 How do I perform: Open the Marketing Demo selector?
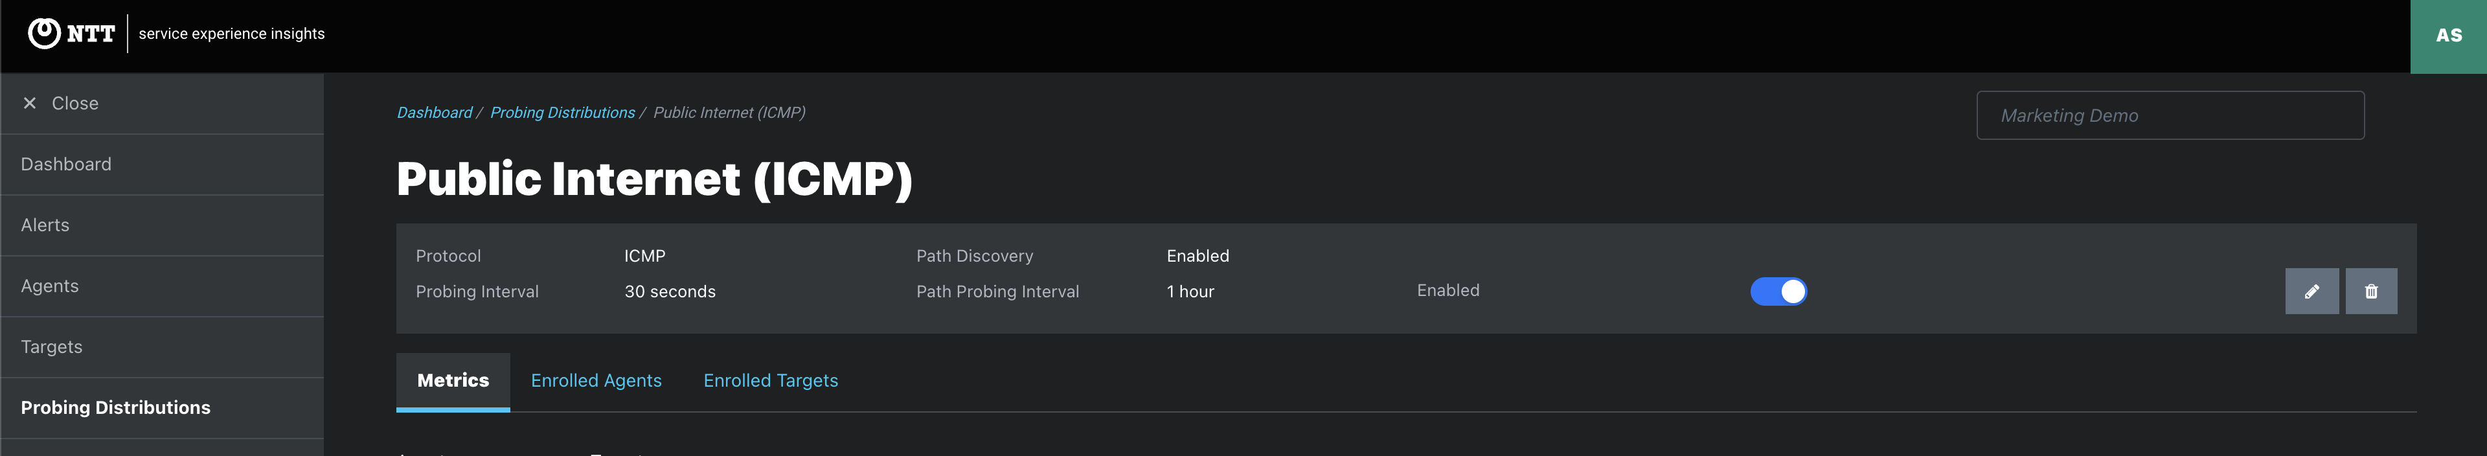coord(2170,116)
